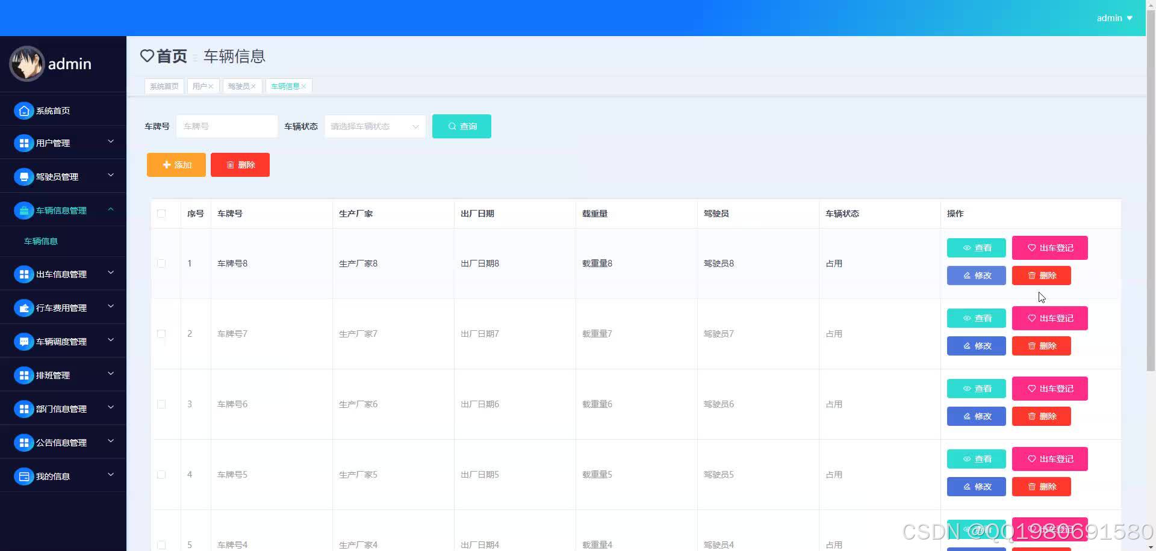Open the 车辆状态 select dropdown

(x=375, y=126)
